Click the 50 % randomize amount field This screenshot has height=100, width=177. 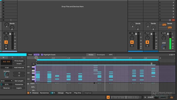coord(53,93)
